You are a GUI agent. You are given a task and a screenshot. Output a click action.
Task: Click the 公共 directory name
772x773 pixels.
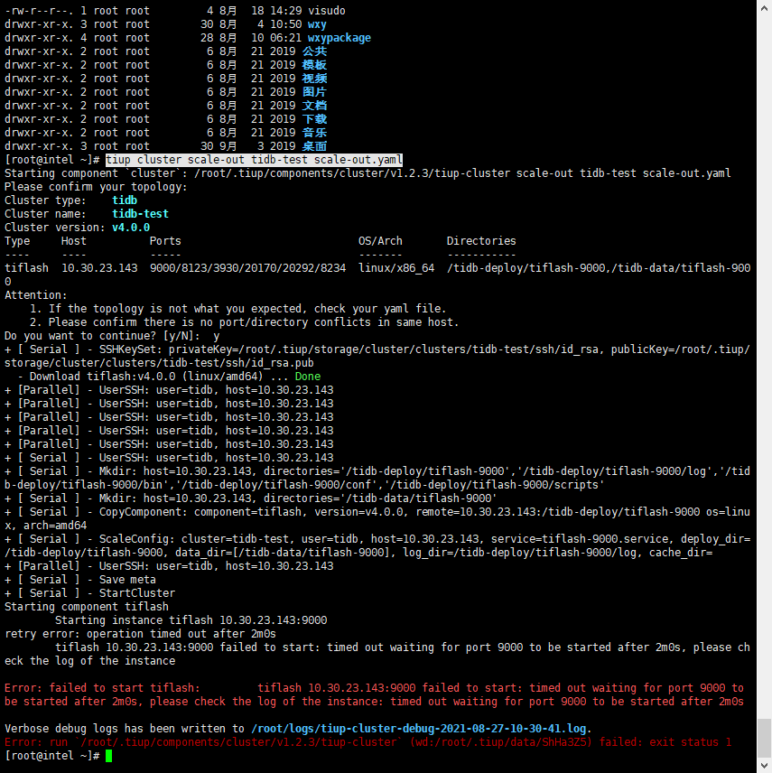click(314, 51)
